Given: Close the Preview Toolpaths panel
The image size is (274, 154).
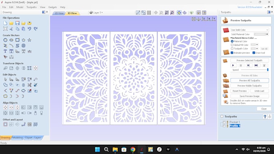Looking at the screenshot, I should 264,109.
